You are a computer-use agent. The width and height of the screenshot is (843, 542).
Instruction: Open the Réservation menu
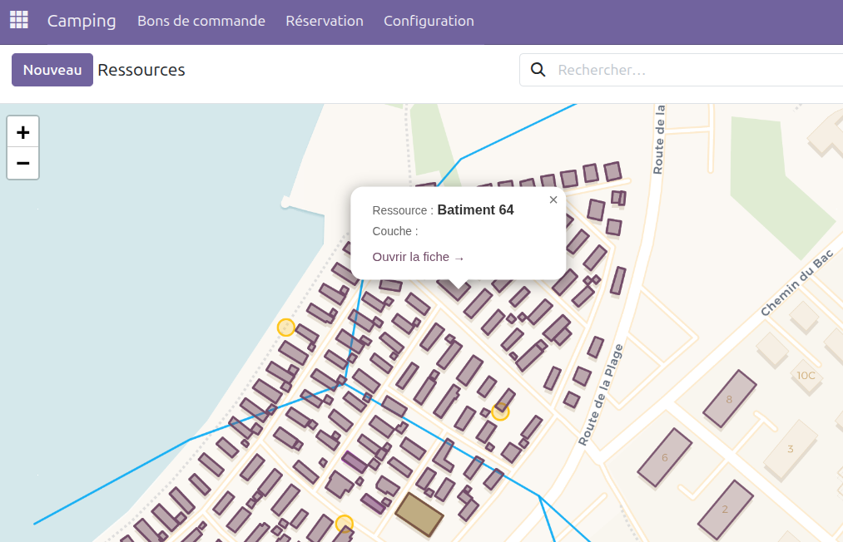click(325, 21)
